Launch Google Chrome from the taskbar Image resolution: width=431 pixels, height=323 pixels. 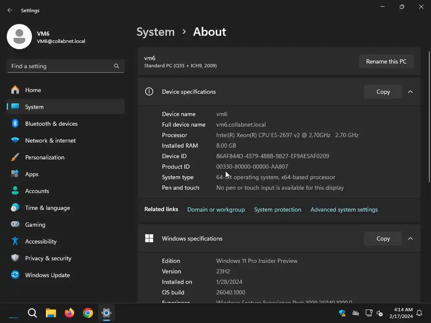point(88,313)
